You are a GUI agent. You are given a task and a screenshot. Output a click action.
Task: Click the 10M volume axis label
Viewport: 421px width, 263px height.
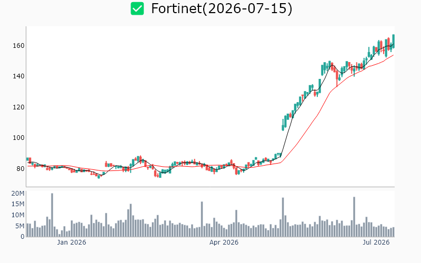[x=18, y=215]
